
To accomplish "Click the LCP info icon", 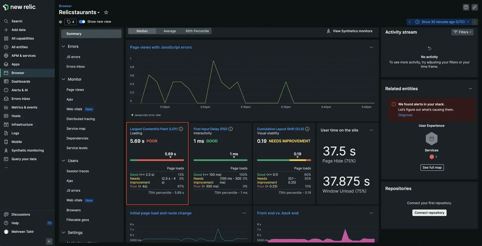I will (x=181, y=129).
